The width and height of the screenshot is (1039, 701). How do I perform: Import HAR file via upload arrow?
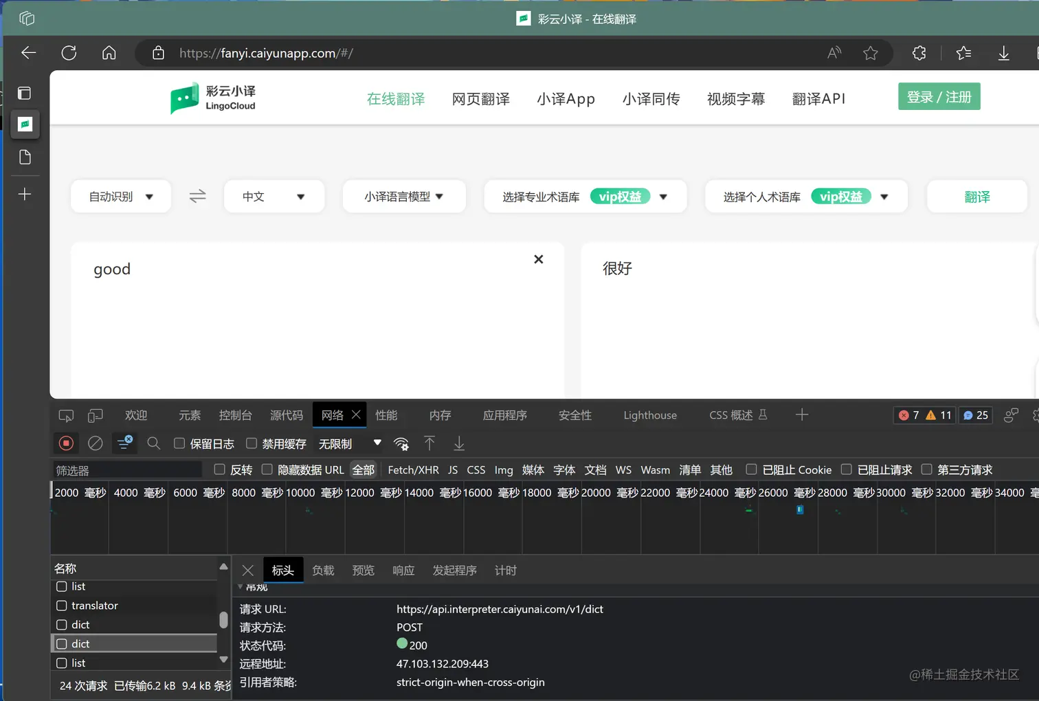(x=429, y=443)
